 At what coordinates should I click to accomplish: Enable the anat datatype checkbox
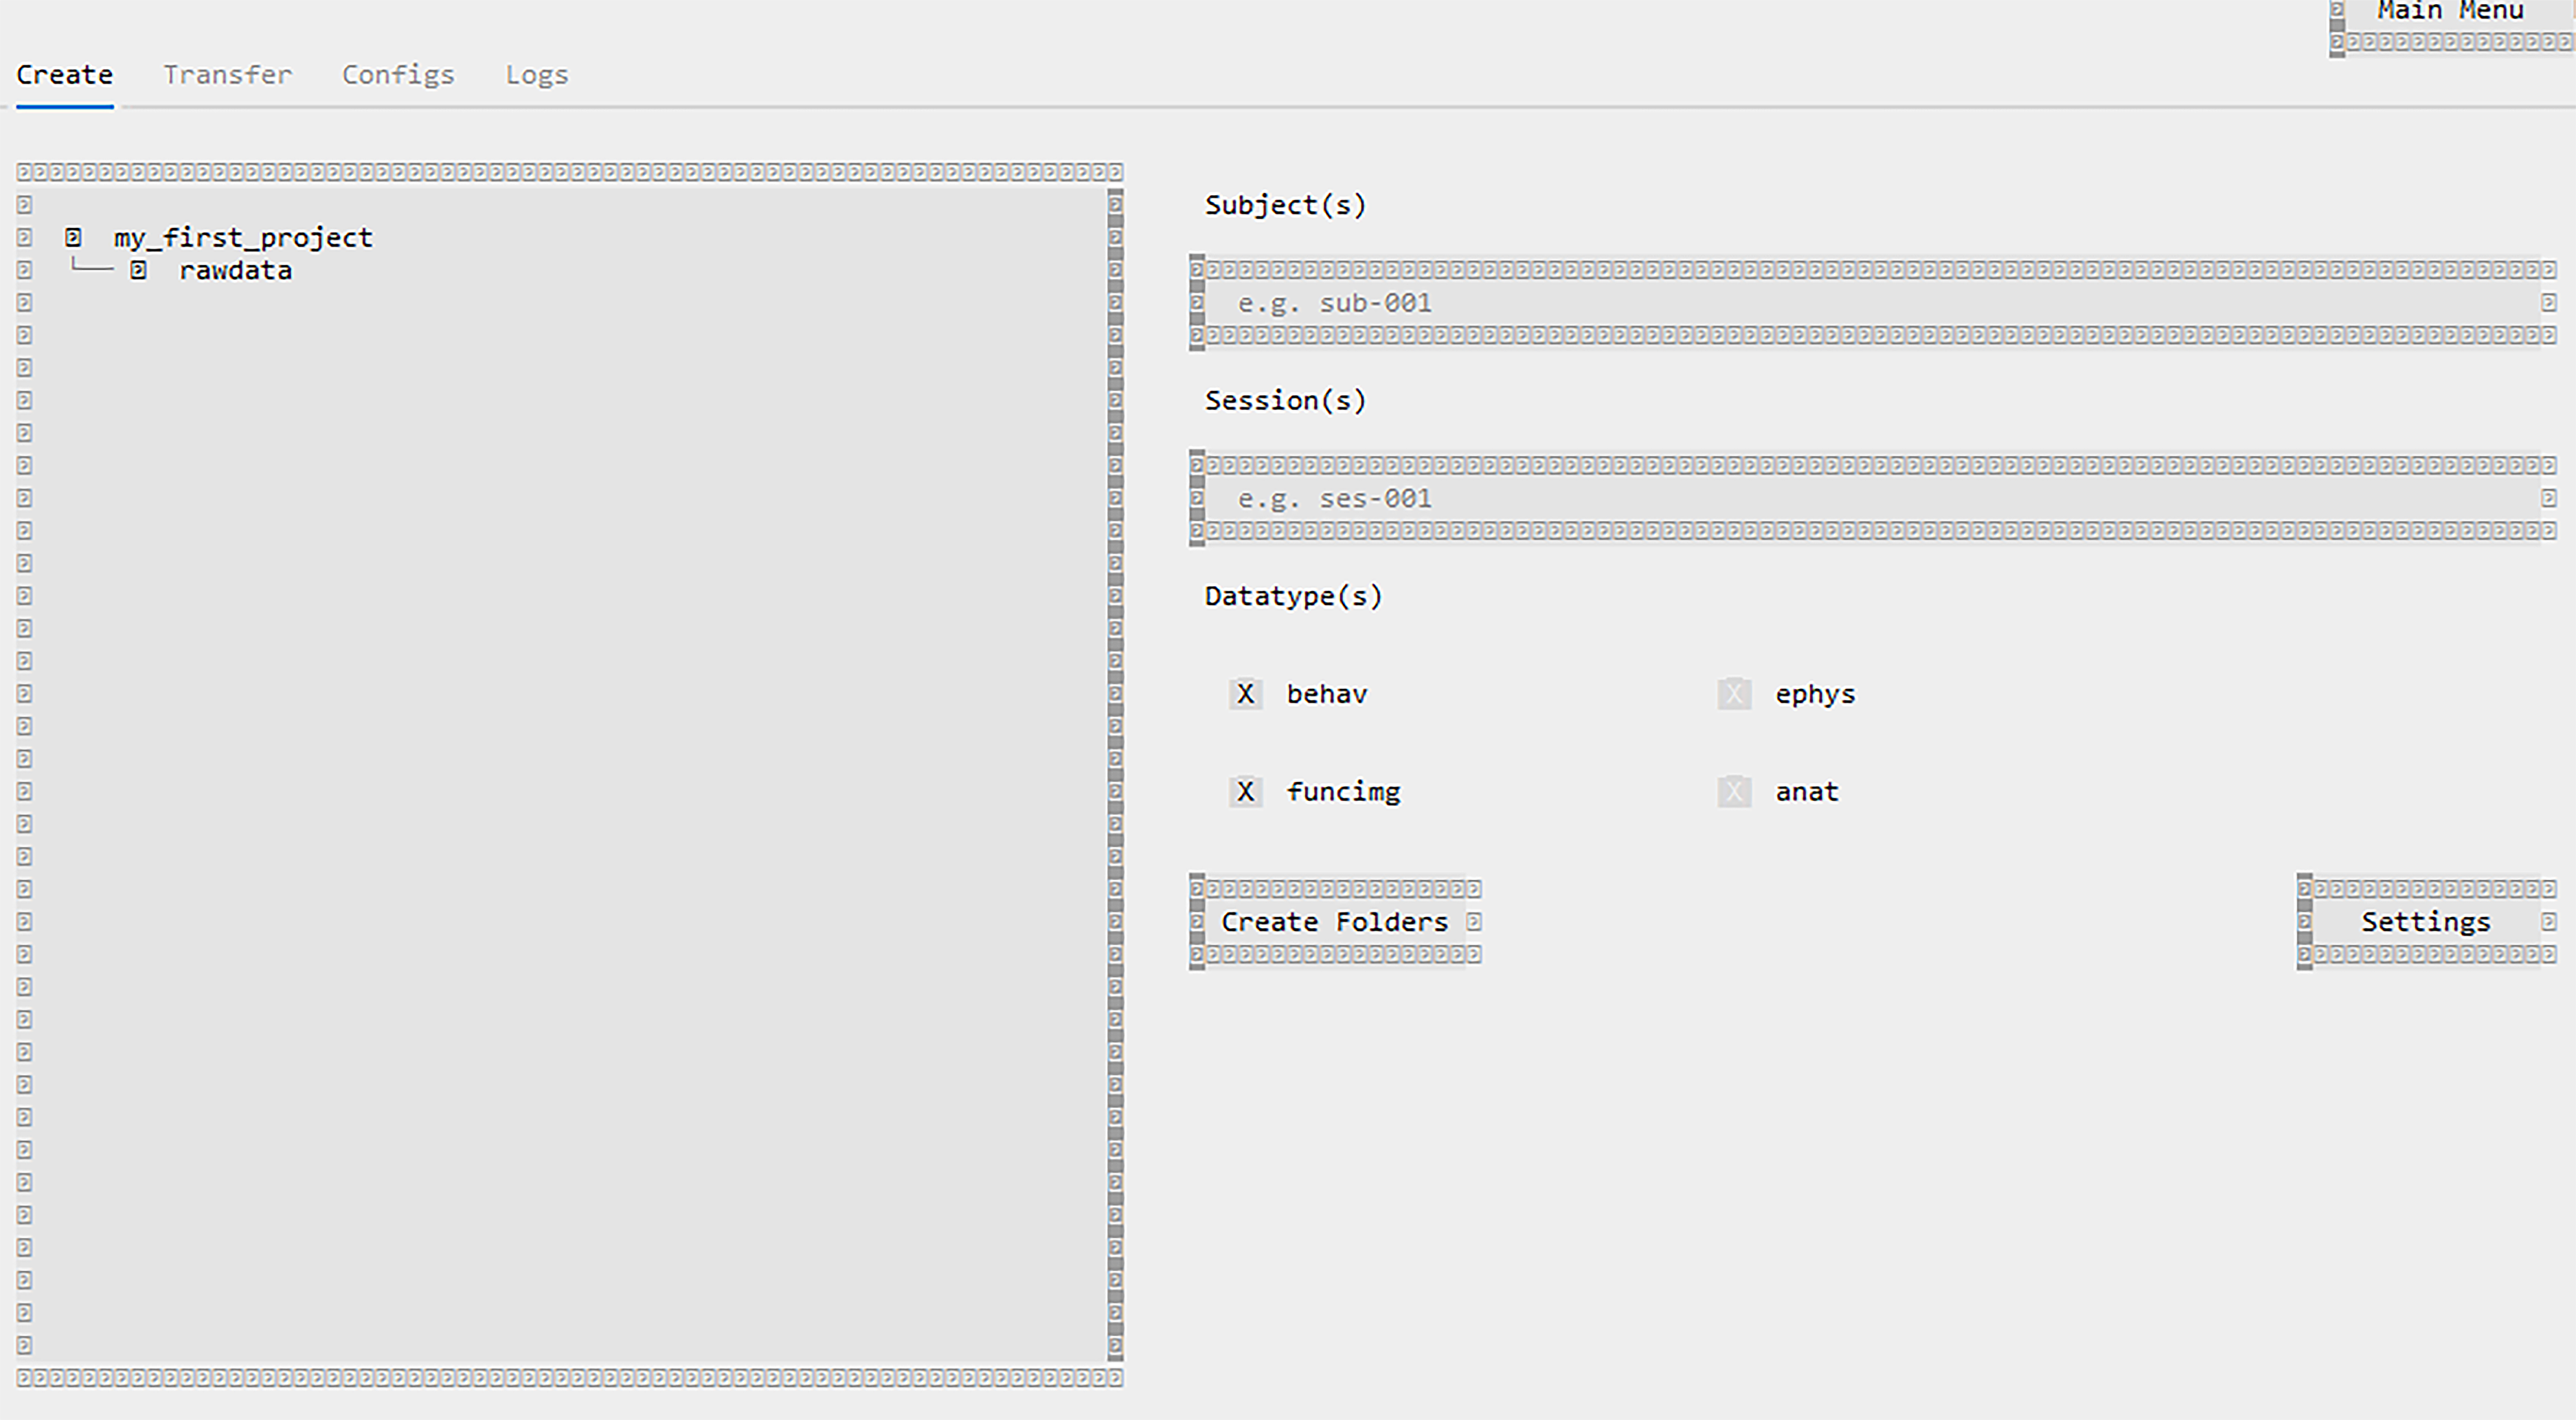pos(1734,792)
